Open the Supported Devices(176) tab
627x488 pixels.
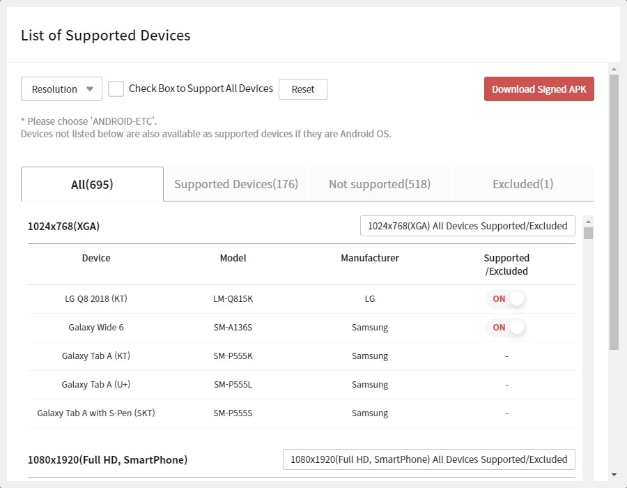[x=235, y=184]
